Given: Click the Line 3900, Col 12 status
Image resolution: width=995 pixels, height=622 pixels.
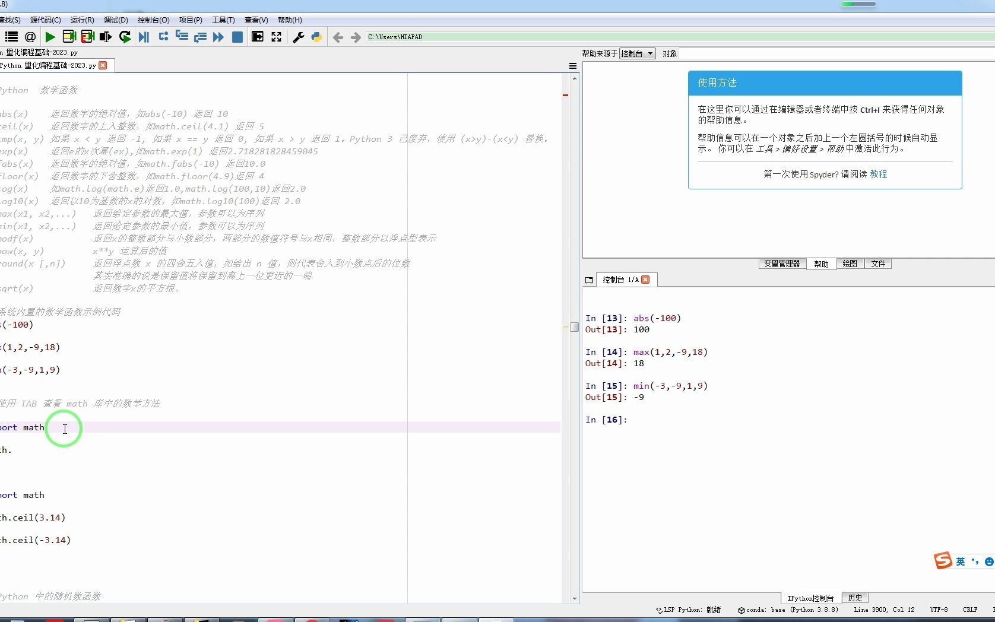Looking at the screenshot, I should pyautogui.click(x=884, y=610).
